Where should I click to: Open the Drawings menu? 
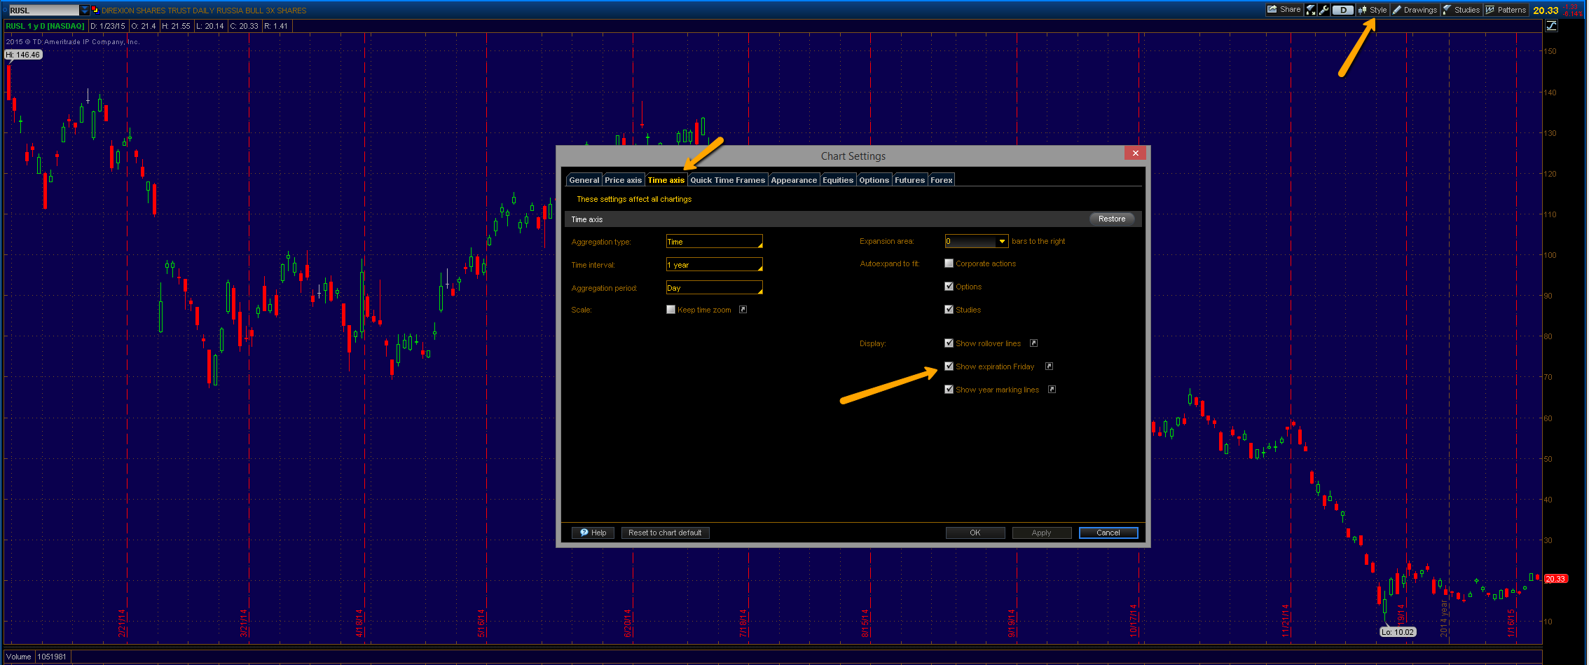pyautogui.click(x=1415, y=10)
